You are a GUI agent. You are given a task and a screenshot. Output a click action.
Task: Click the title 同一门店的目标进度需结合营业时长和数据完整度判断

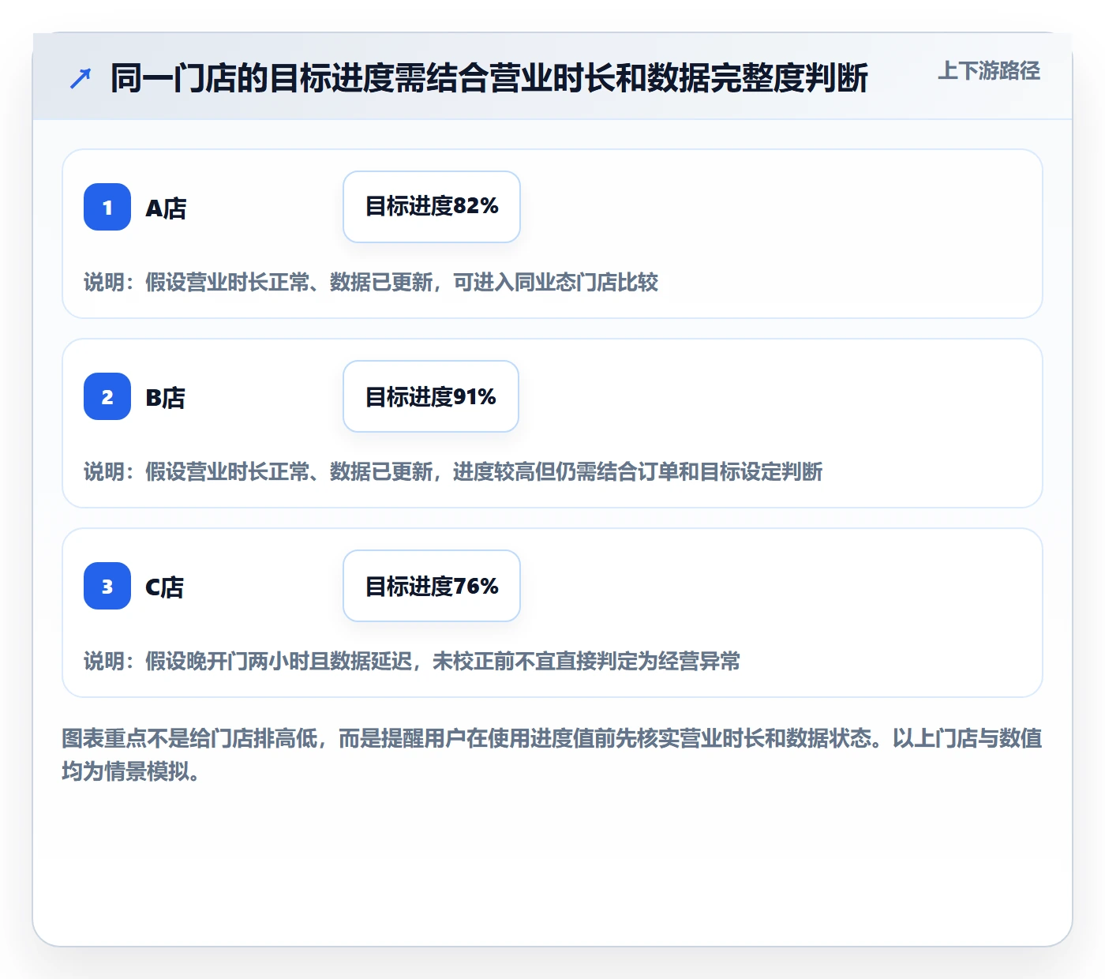pyautogui.click(x=489, y=78)
